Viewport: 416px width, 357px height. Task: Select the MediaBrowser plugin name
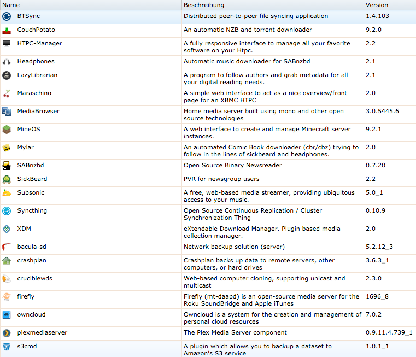click(38, 111)
